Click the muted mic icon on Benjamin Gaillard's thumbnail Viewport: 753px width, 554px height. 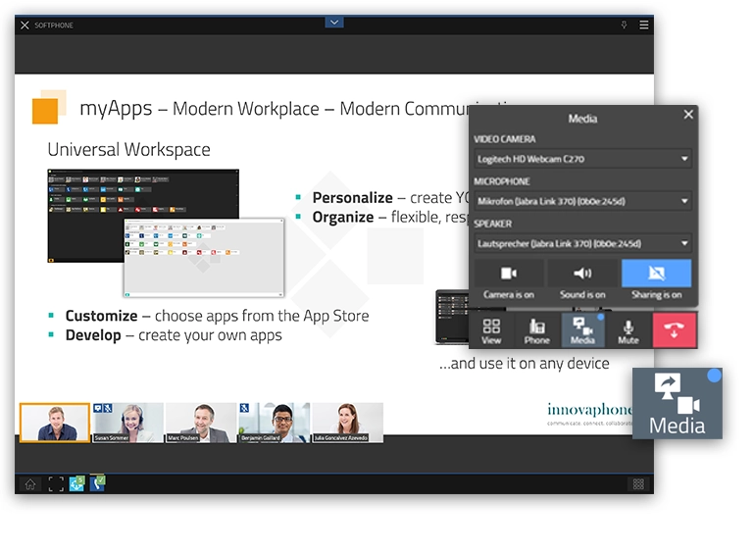coord(244,408)
